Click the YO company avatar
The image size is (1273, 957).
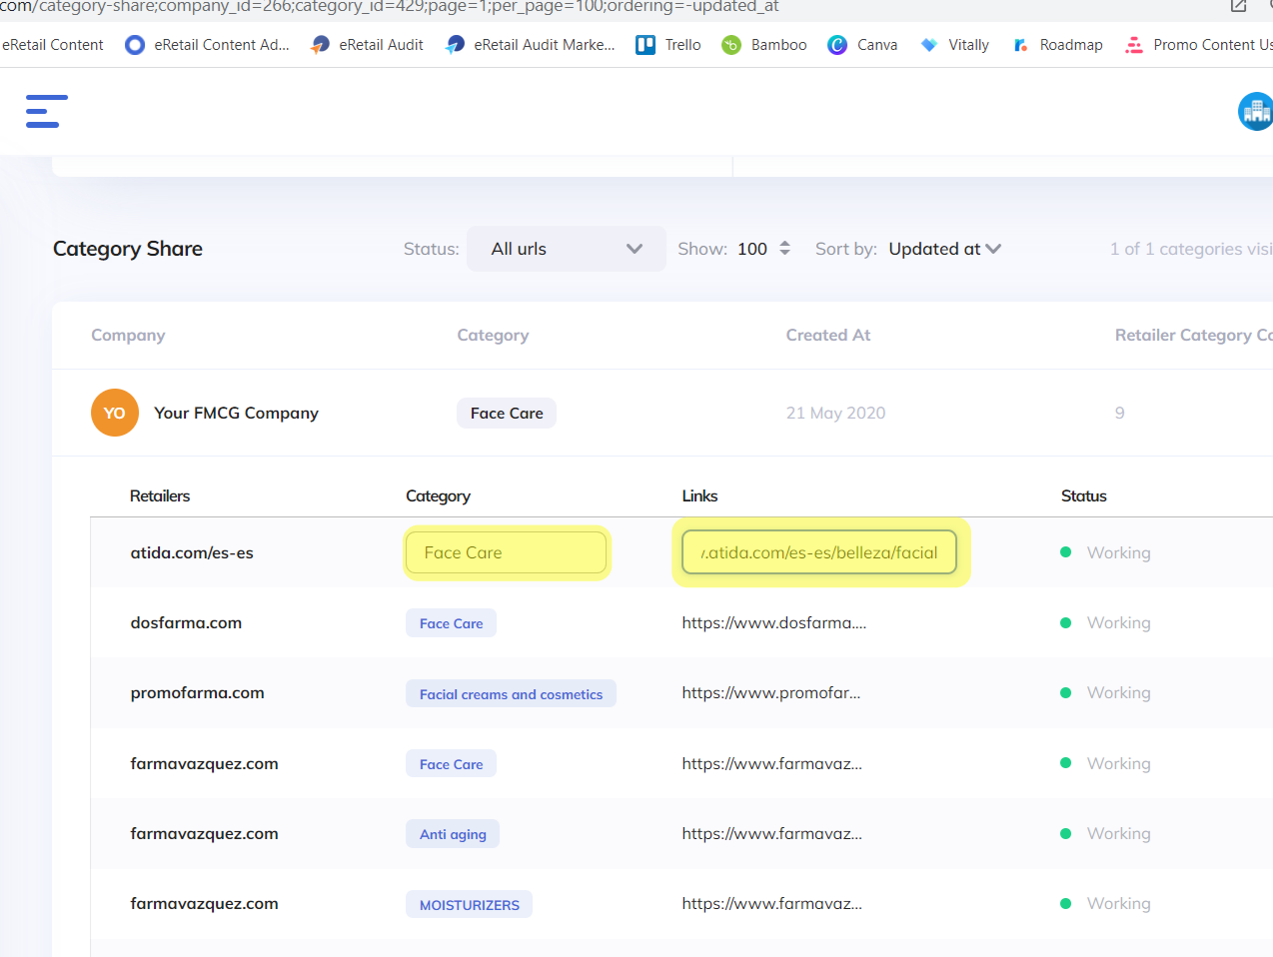click(115, 413)
